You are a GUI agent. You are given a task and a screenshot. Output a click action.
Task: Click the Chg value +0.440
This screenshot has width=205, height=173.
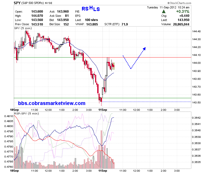[x=184, y=16]
